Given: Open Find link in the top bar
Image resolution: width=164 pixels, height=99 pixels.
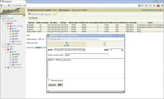Looking at the screenshot, I should [x=156, y=10].
